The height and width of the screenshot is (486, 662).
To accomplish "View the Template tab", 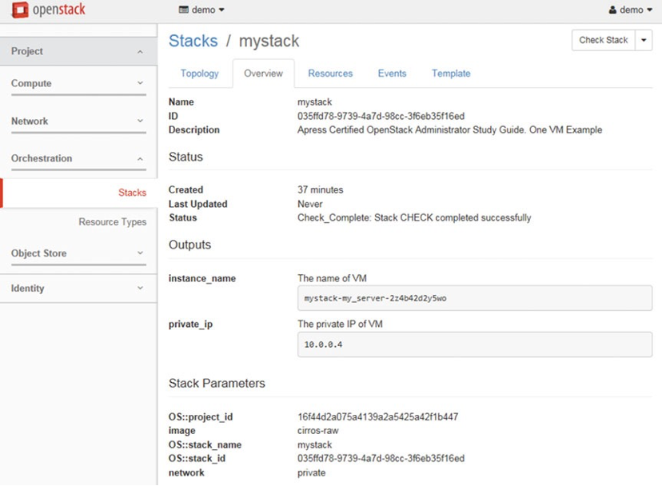I will 451,74.
